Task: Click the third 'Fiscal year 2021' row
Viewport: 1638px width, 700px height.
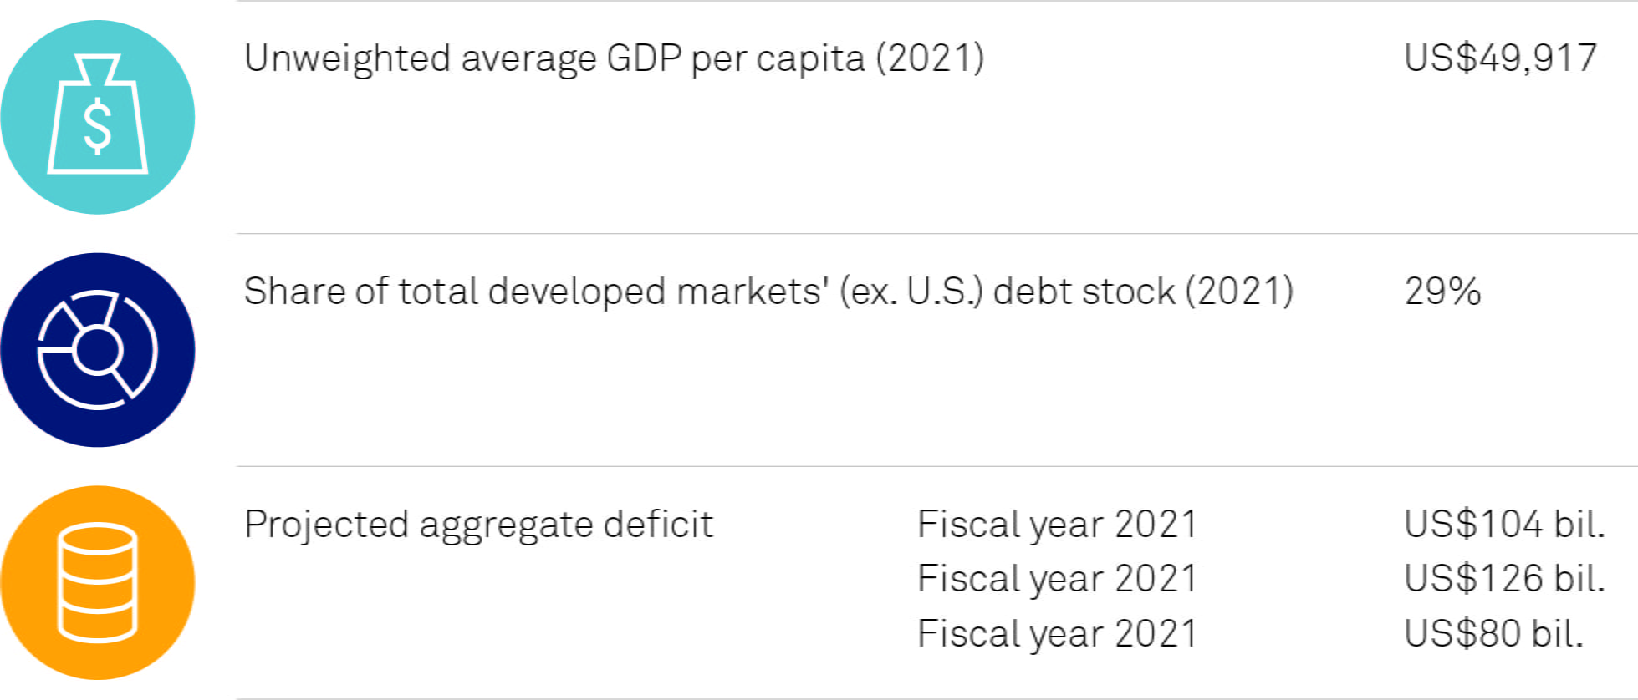Action: [x=1057, y=634]
